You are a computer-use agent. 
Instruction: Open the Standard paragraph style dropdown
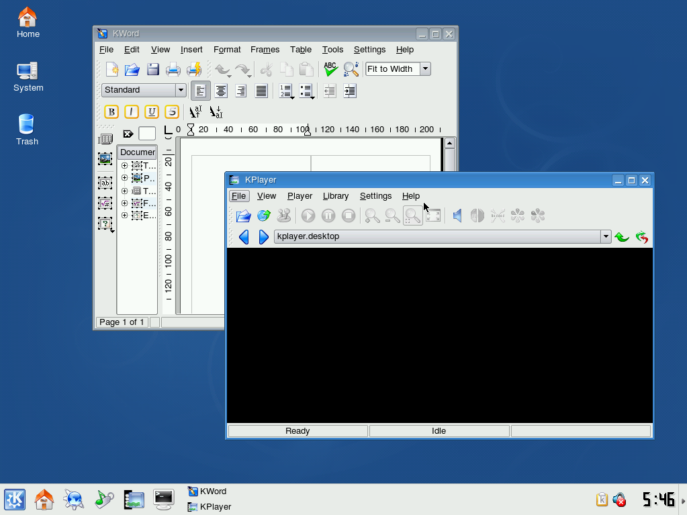180,90
